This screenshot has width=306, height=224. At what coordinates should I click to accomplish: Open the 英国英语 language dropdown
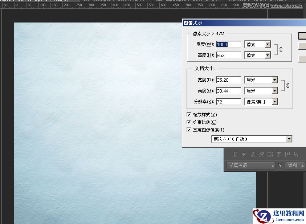coord(273,166)
